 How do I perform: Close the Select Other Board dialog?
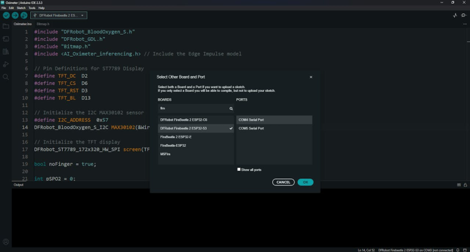point(310,77)
